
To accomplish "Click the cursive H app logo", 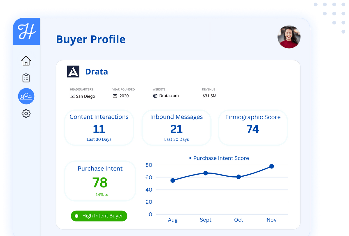I will click(x=26, y=31).
